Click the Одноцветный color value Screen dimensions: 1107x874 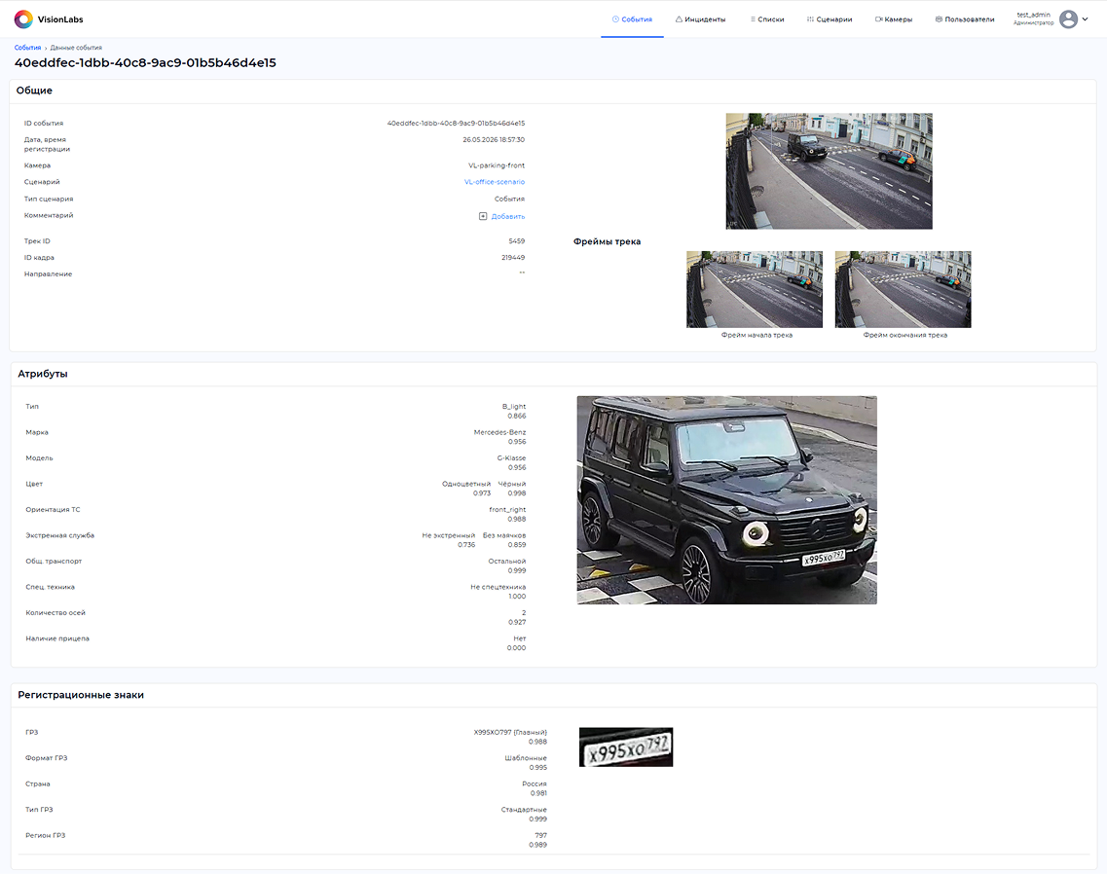coord(466,484)
